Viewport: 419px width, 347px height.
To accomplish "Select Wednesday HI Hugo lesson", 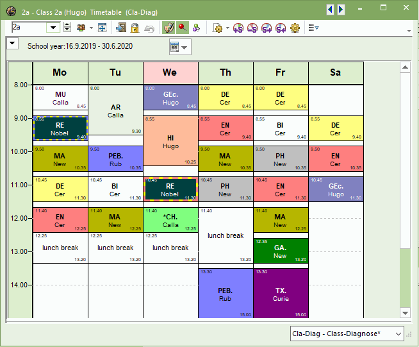I will [171, 141].
